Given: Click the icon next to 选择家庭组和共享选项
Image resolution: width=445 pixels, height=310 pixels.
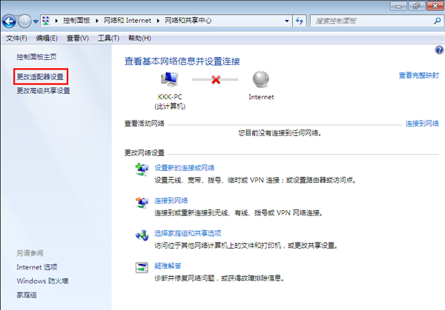Looking at the screenshot, I should (x=141, y=236).
